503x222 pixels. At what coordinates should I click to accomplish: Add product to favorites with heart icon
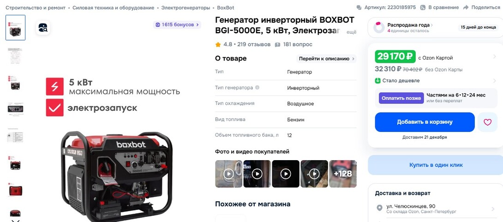click(x=487, y=122)
